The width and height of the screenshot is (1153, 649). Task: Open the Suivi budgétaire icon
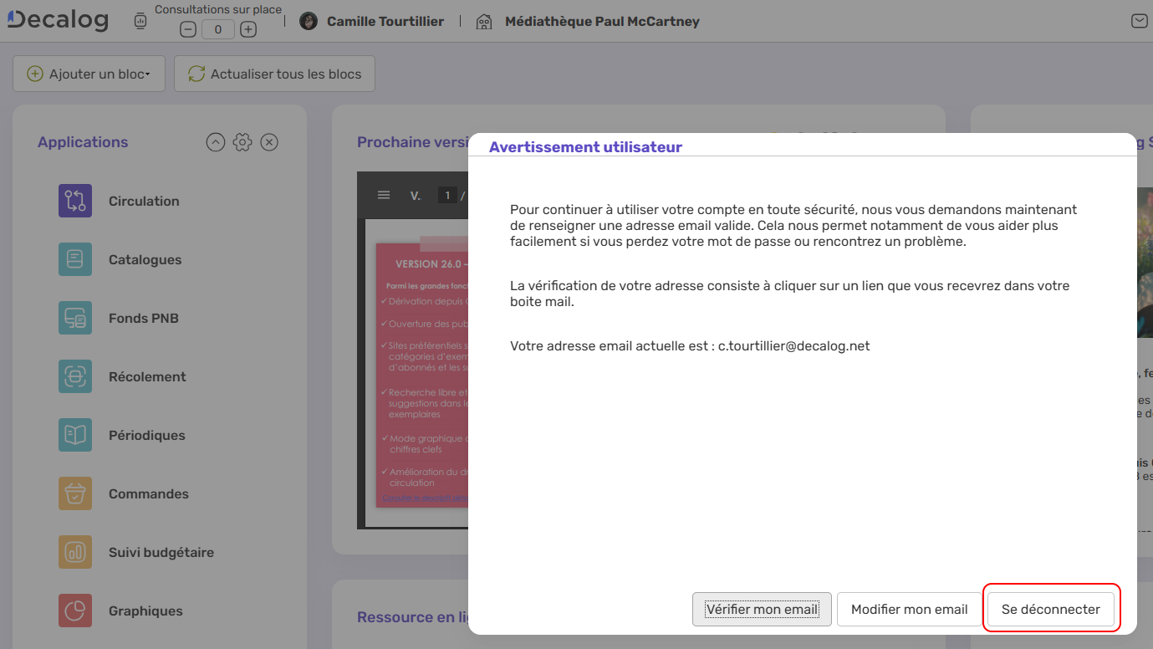coord(75,552)
